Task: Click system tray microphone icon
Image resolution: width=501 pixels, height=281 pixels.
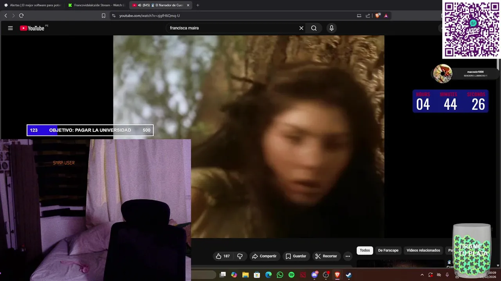Action: tap(447, 275)
